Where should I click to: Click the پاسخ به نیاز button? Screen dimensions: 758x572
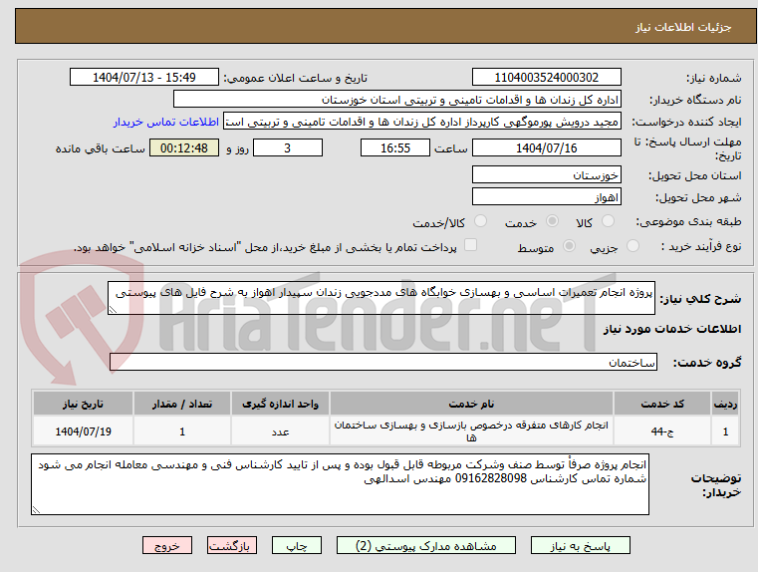(580, 545)
